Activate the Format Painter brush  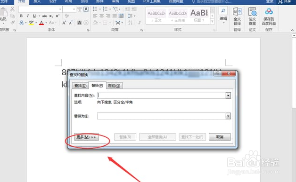(x=12, y=23)
